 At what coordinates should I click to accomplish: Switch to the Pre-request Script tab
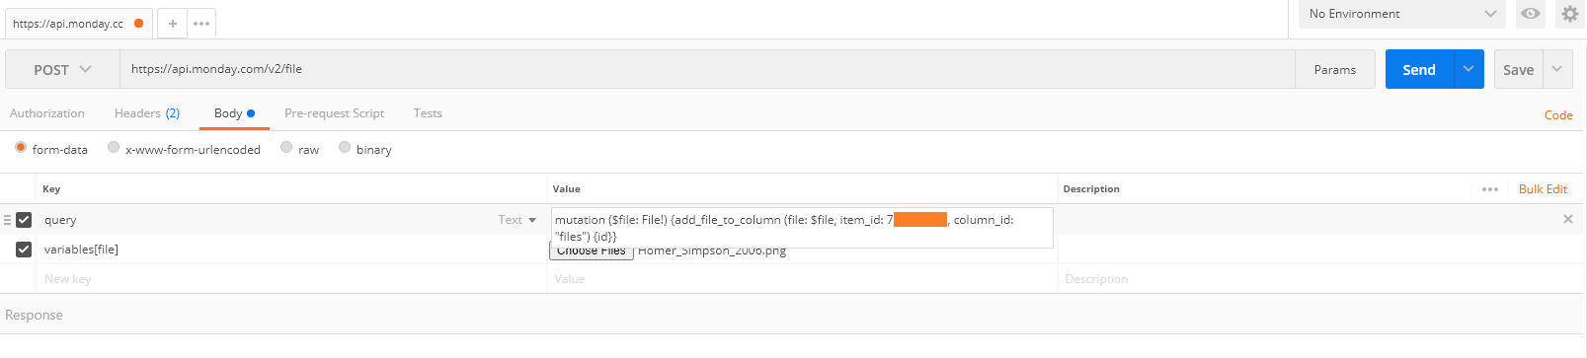point(334,113)
